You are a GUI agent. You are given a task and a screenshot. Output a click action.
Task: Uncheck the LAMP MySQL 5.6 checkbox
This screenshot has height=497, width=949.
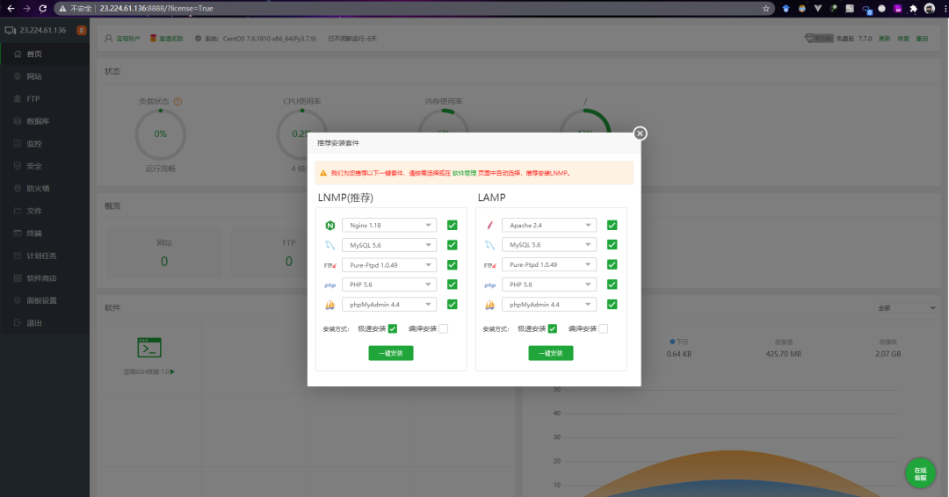tap(612, 245)
